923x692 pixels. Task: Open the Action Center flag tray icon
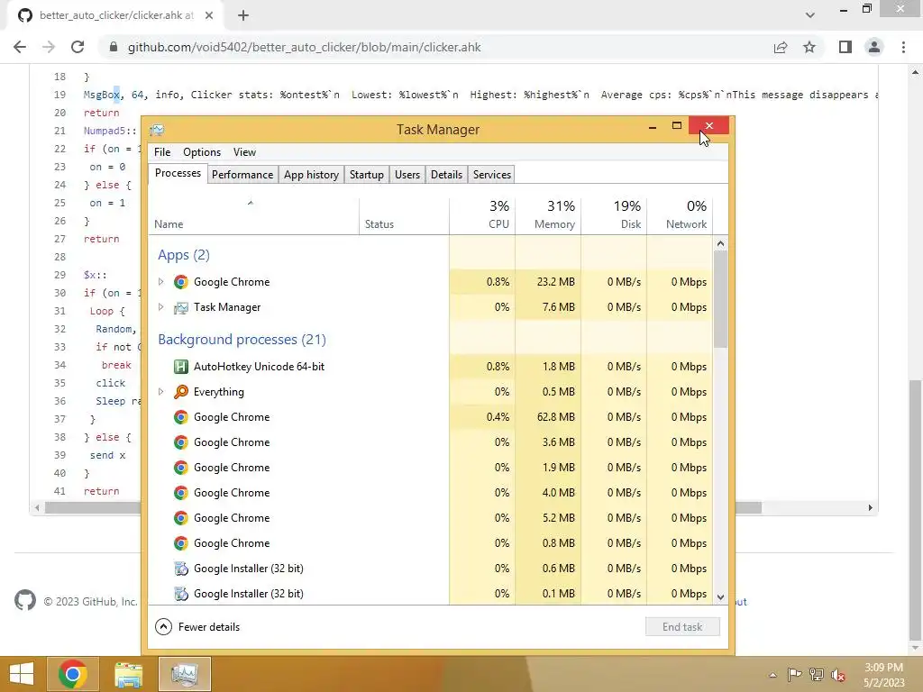pos(795,675)
